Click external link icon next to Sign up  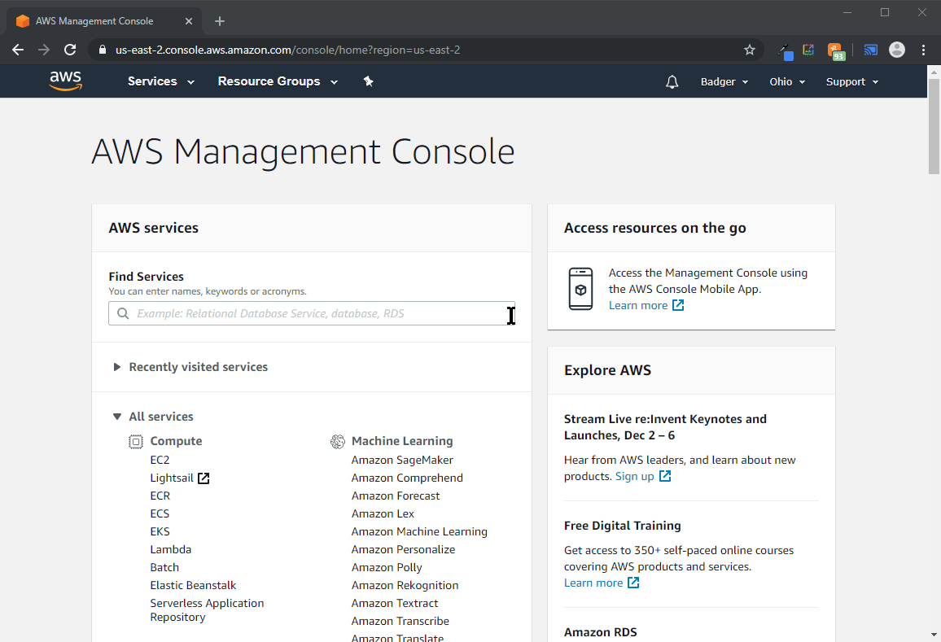[665, 476]
